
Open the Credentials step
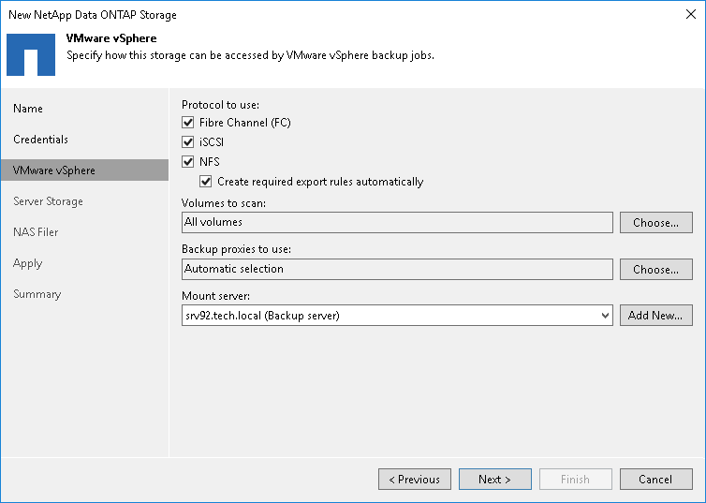40,140
